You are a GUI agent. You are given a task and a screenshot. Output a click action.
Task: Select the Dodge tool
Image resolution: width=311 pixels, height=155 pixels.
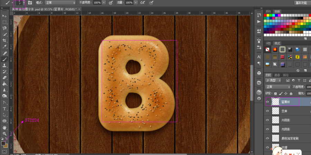pos(4,96)
